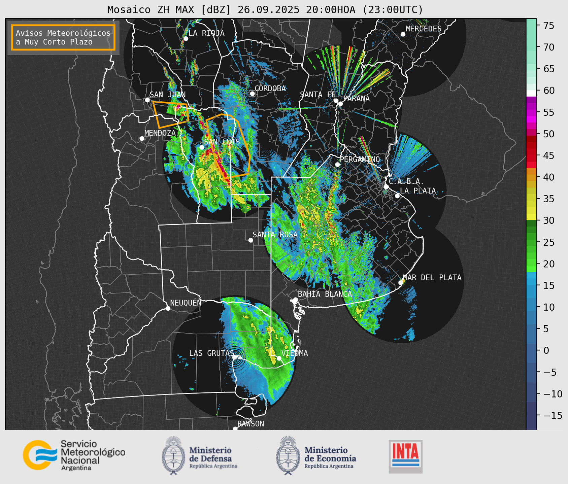Click the VIEDMA city marker dot

click(279, 358)
